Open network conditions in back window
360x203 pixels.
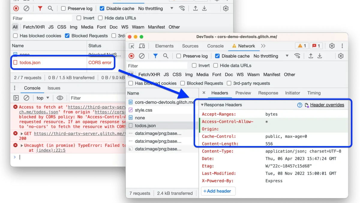click(182, 8)
